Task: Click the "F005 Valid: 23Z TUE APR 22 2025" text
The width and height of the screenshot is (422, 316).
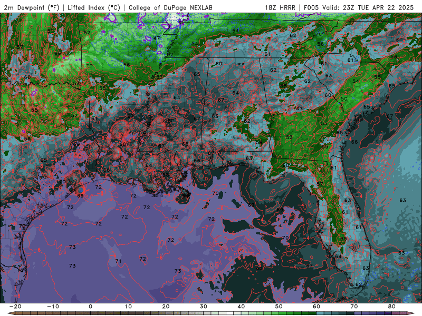Action: [359, 7]
